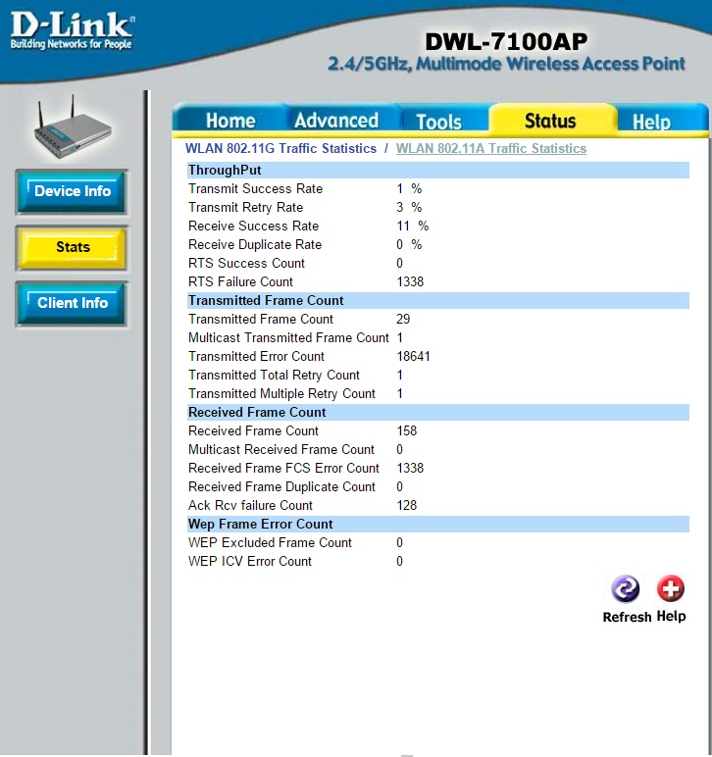
Task: Switch to the Tools tab
Action: (438, 122)
